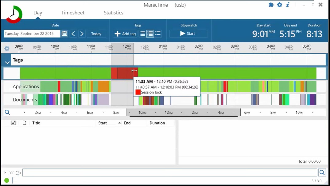Toggle the select-all checkbox in list header

tap(13, 123)
